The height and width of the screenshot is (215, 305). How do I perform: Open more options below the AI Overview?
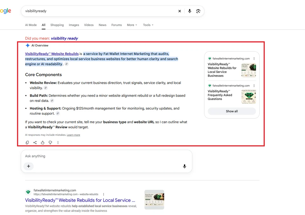click(58, 143)
